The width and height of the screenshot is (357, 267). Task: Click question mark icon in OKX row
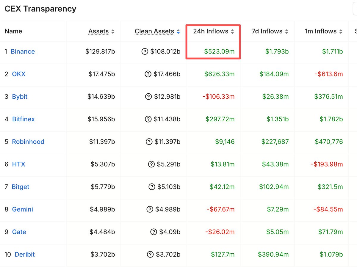pyautogui.click(x=148, y=74)
